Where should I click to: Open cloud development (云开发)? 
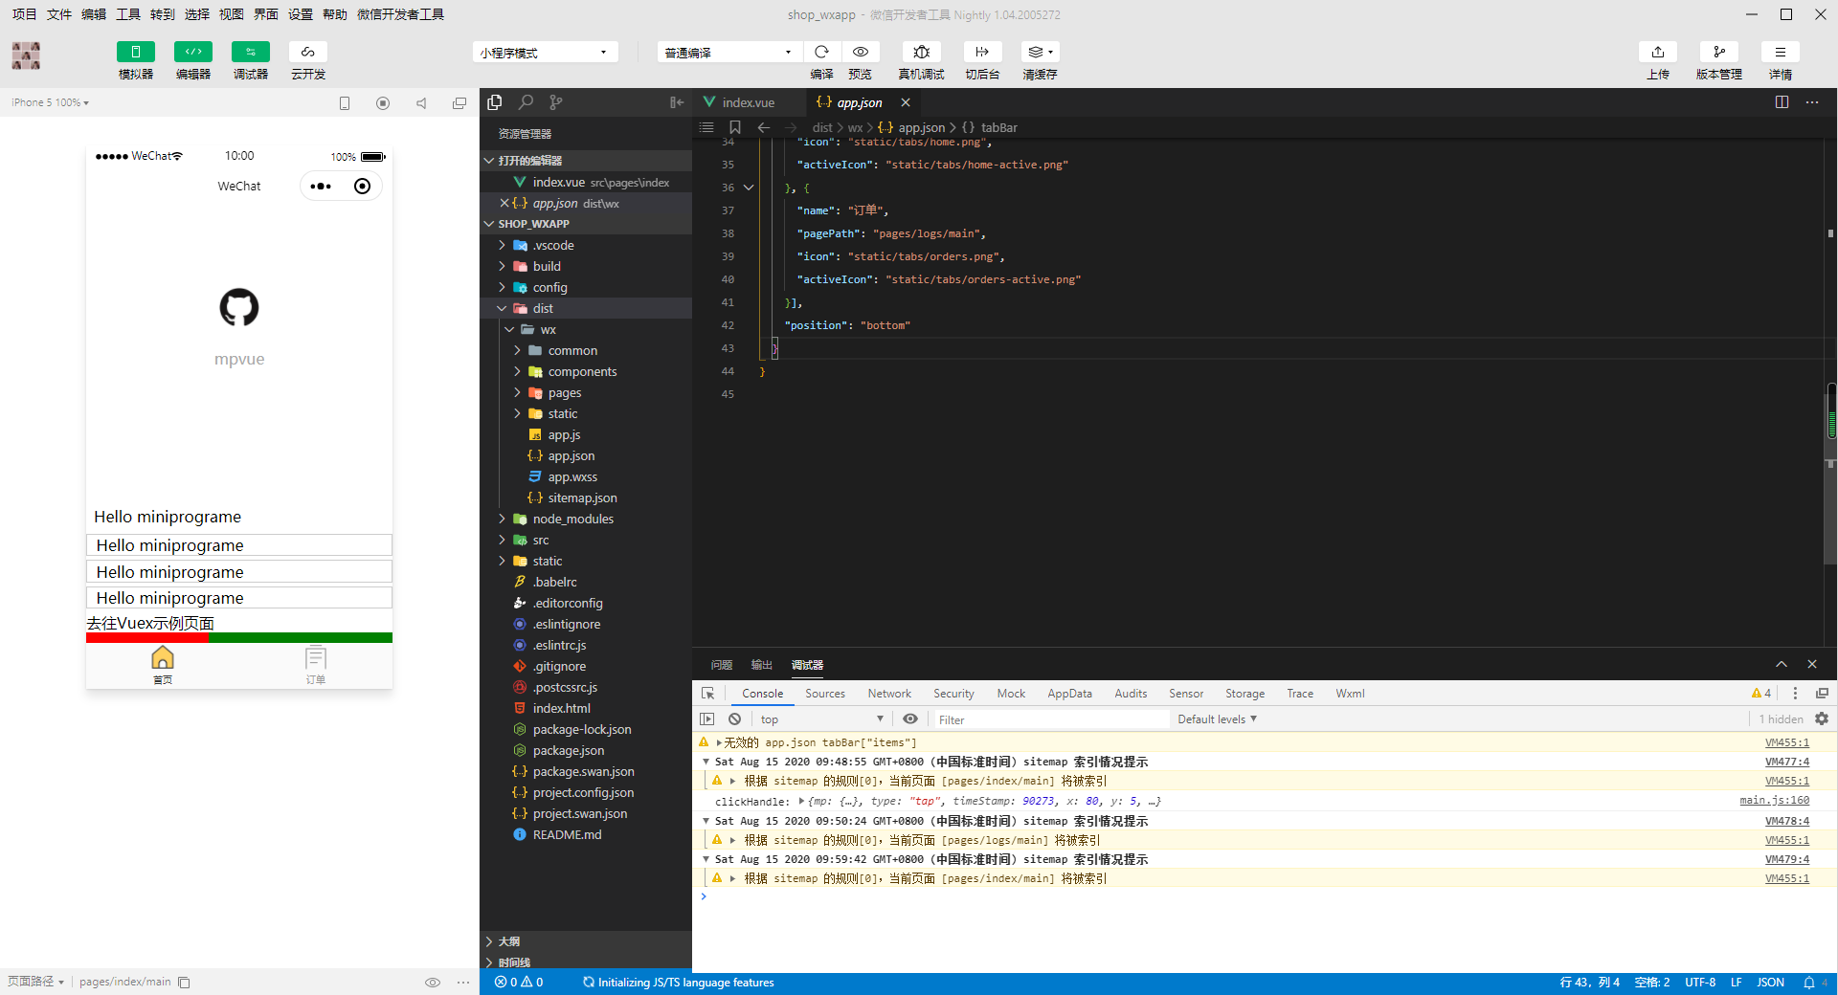click(307, 52)
